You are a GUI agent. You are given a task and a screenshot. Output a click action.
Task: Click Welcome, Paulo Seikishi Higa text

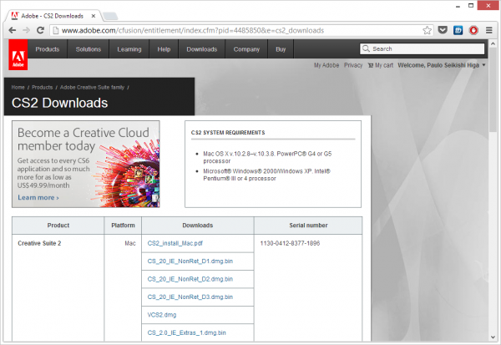click(x=438, y=65)
